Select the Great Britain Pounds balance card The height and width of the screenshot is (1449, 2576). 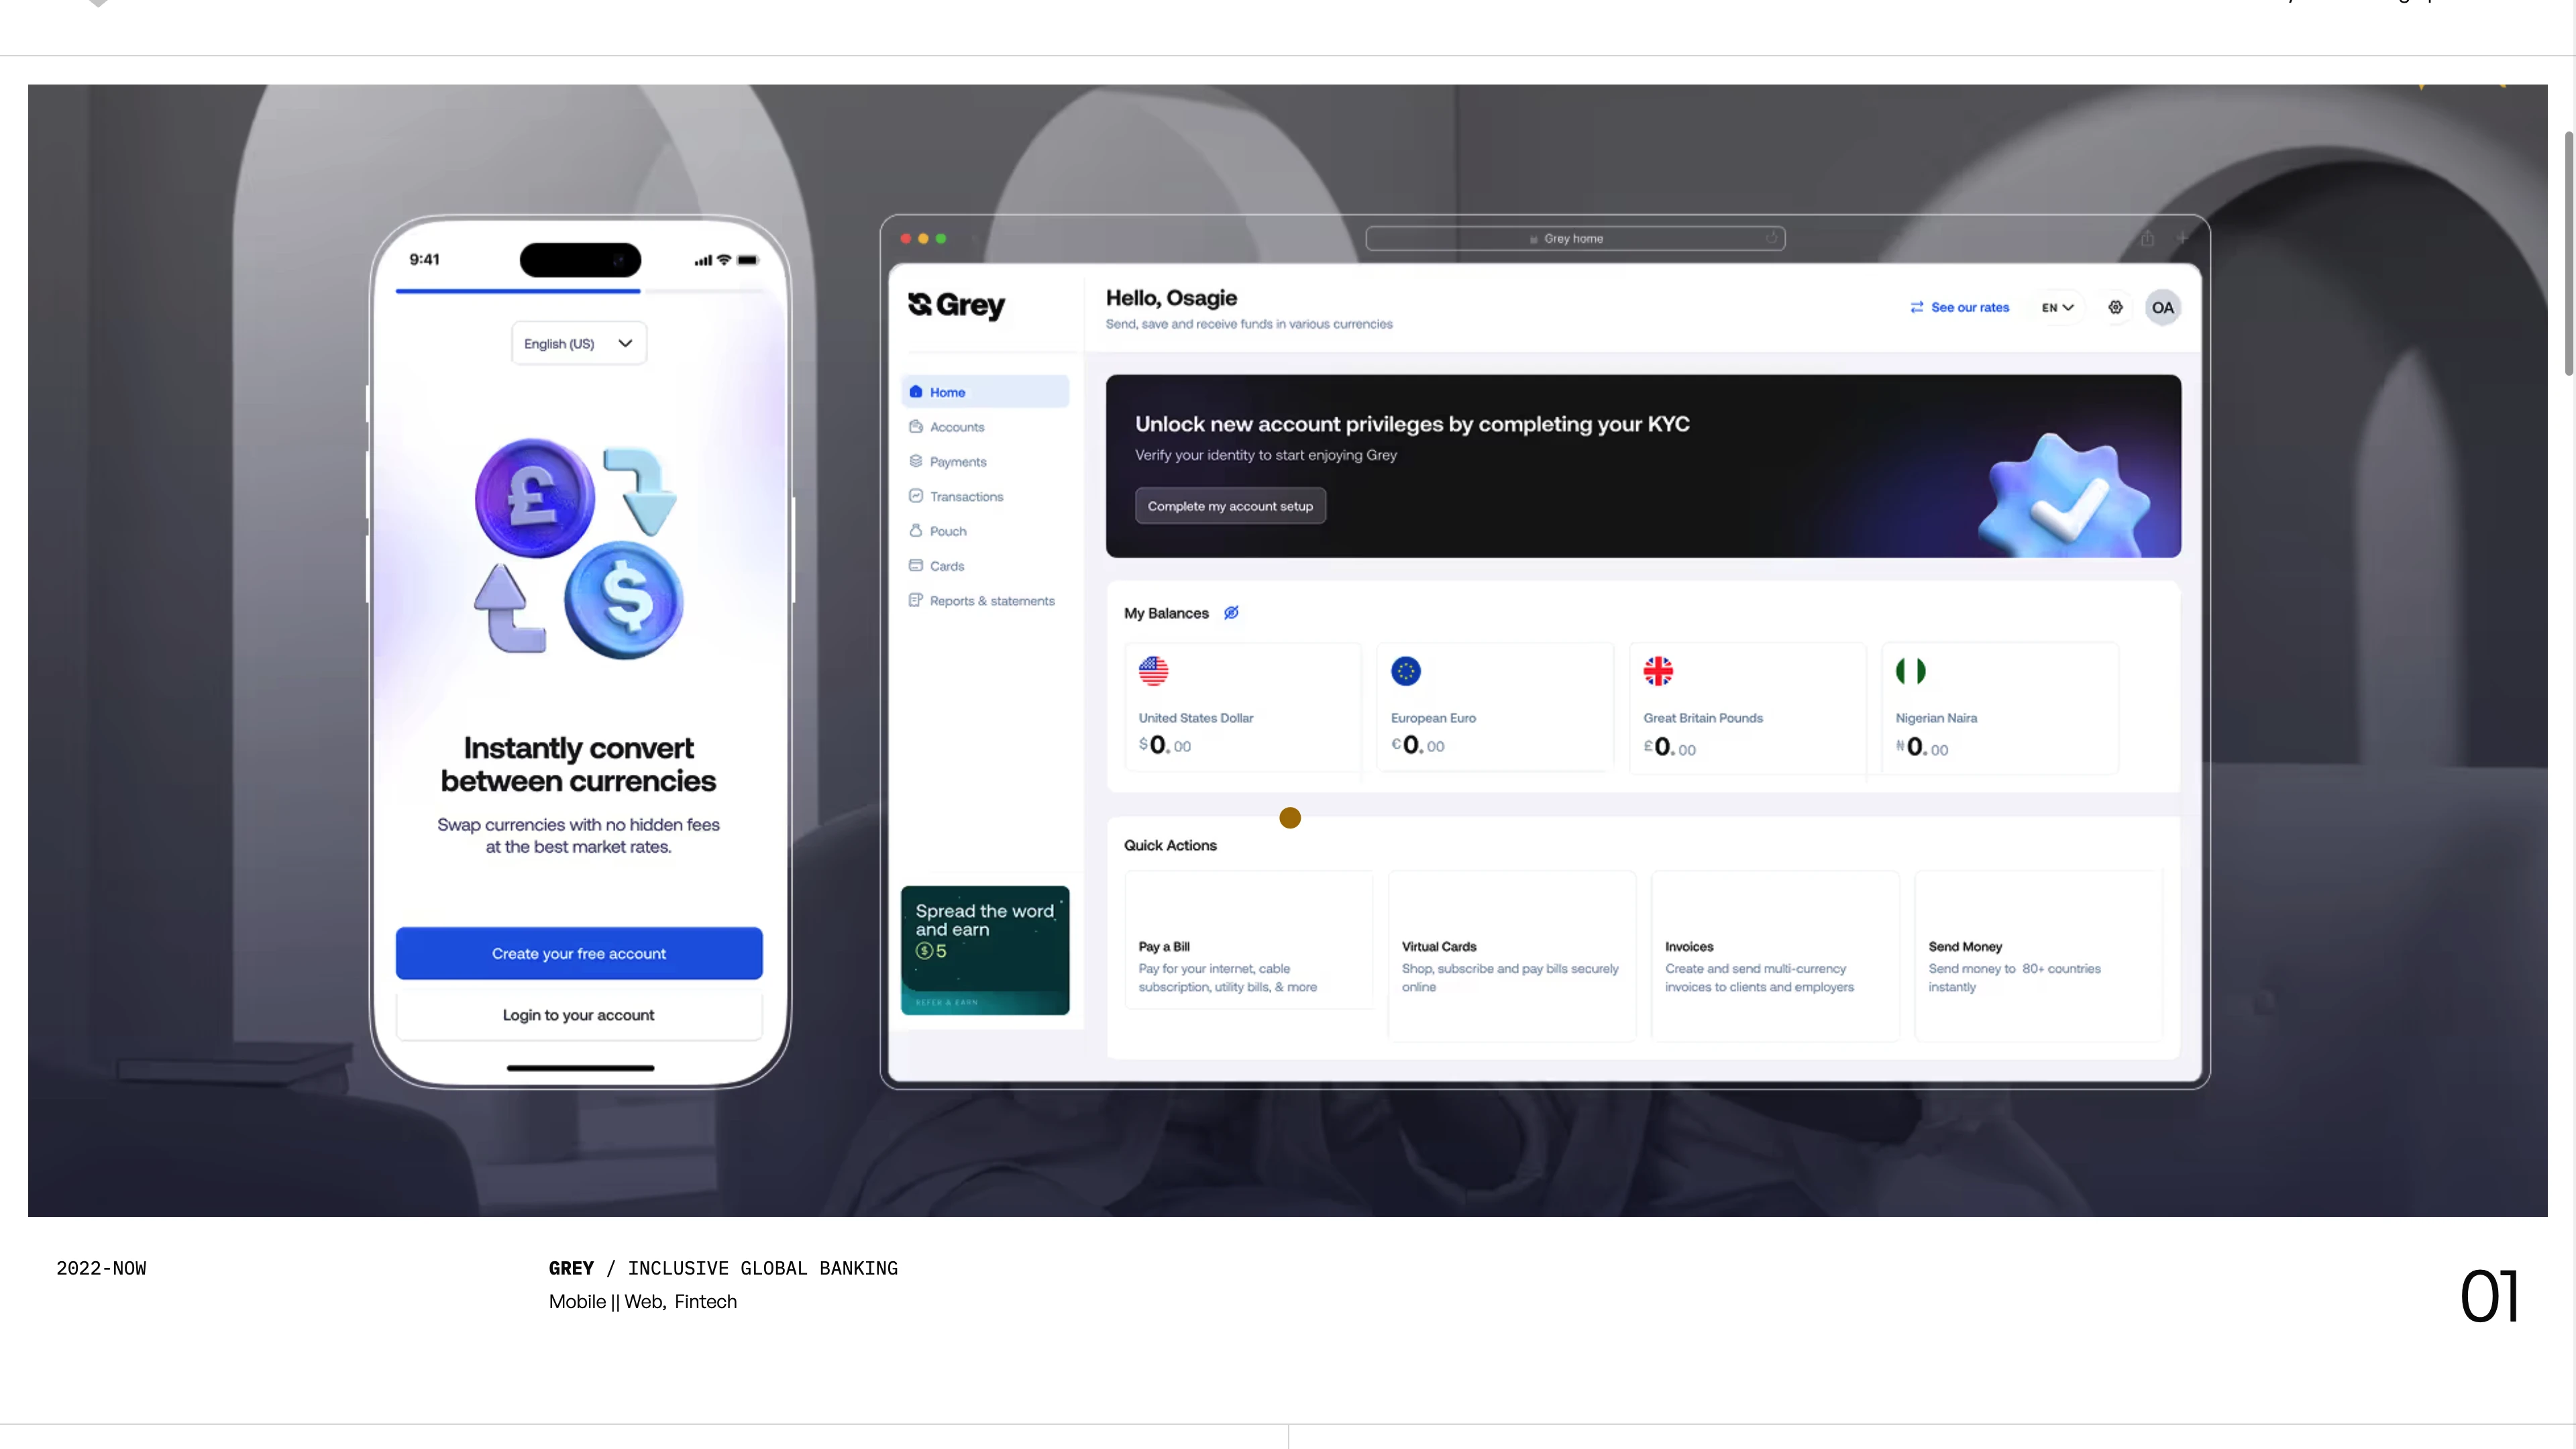click(1747, 708)
